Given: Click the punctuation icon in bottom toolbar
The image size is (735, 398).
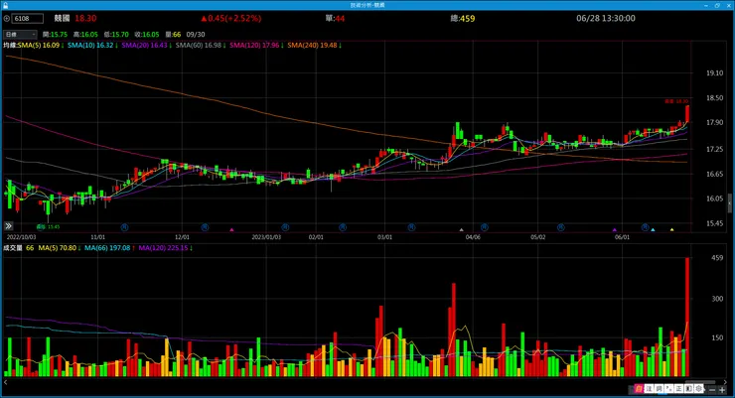Looking at the screenshot, I should pos(668,389).
